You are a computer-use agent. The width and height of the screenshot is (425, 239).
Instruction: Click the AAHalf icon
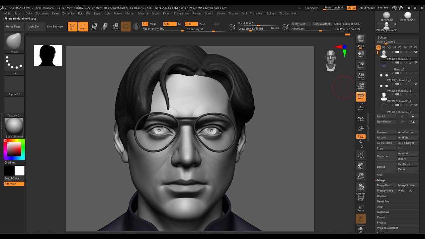(361, 86)
